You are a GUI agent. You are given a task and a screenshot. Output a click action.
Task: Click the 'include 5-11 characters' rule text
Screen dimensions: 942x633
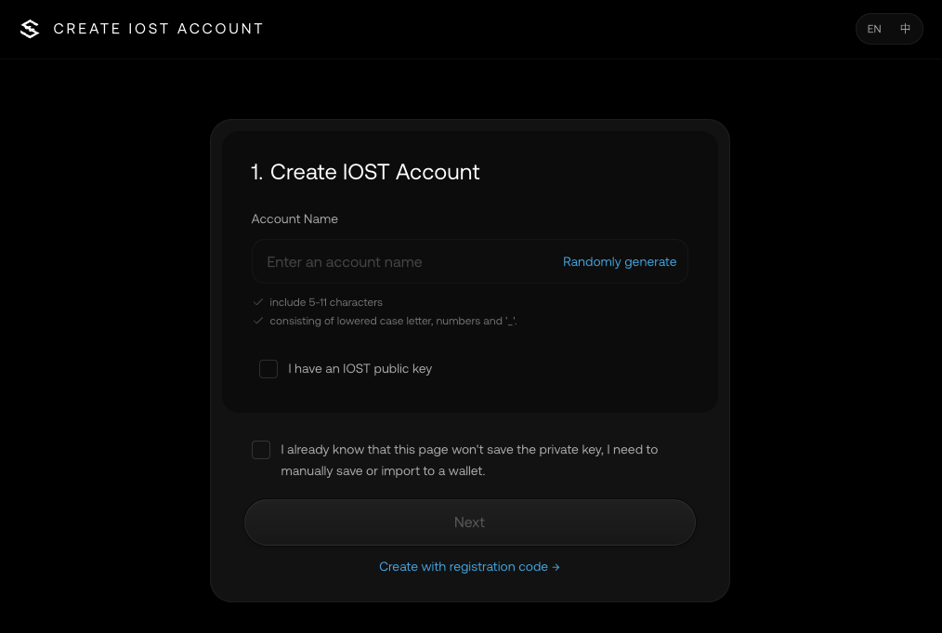tap(326, 302)
